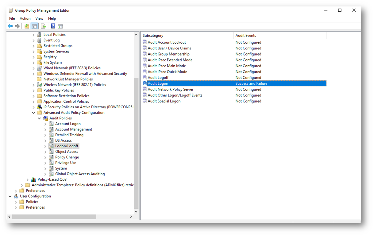Open the Action menu
Viewport: 374px width, 236px height.
[x=25, y=18]
